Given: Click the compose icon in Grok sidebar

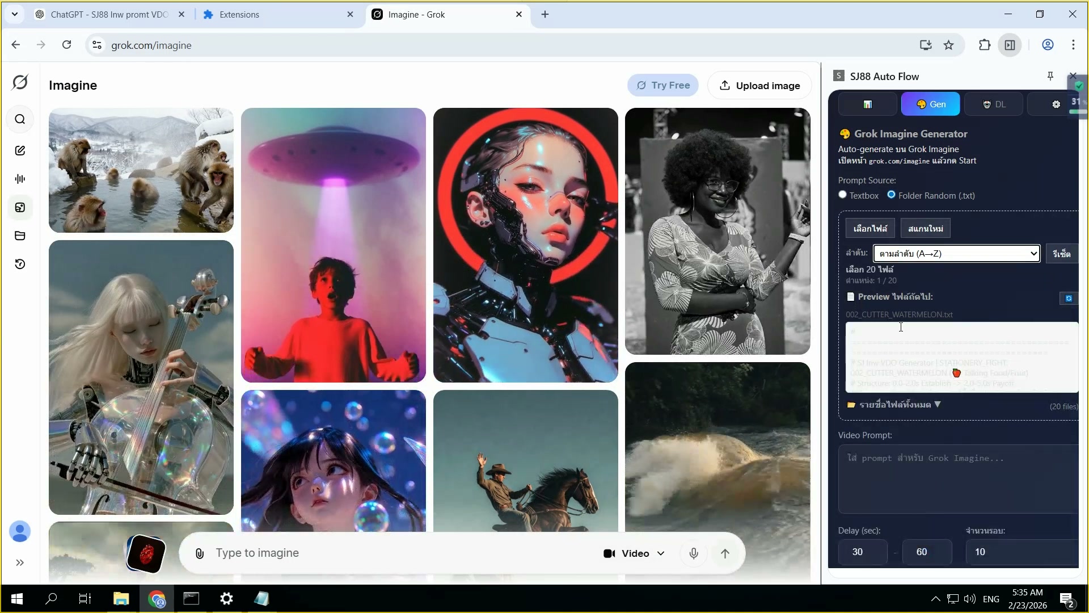Looking at the screenshot, I should pyautogui.click(x=20, y=150).
